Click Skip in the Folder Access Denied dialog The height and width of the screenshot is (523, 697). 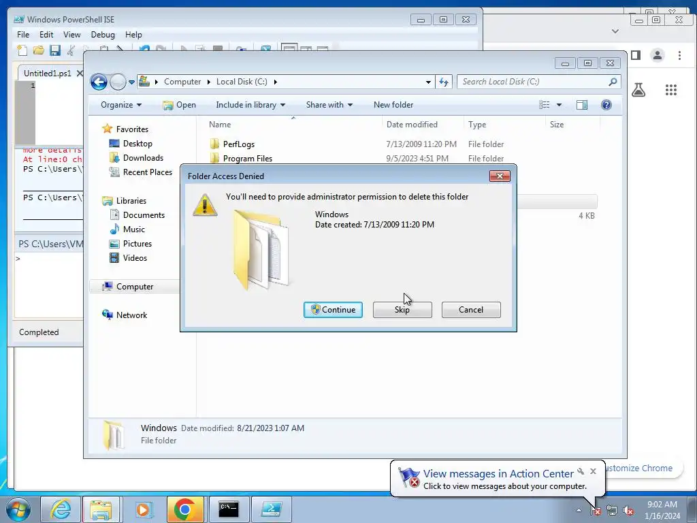pyautogui.click(x=402, y=310)
